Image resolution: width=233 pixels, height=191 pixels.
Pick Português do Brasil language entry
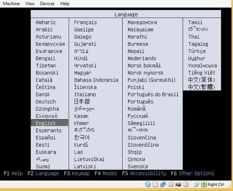point(153,94)
